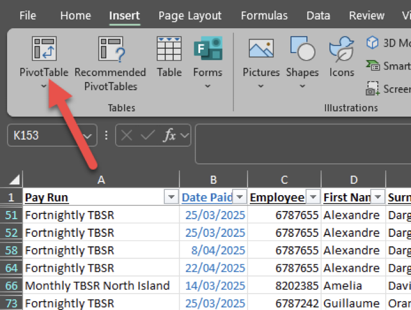The width and height of the screenshot is (411, 310).
Task: Click the Icons button
Action: coord(341,50)
